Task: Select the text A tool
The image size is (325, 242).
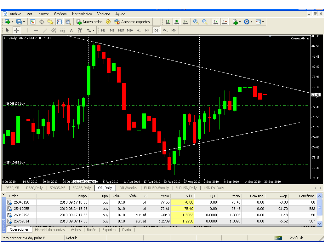Action: 71,31
